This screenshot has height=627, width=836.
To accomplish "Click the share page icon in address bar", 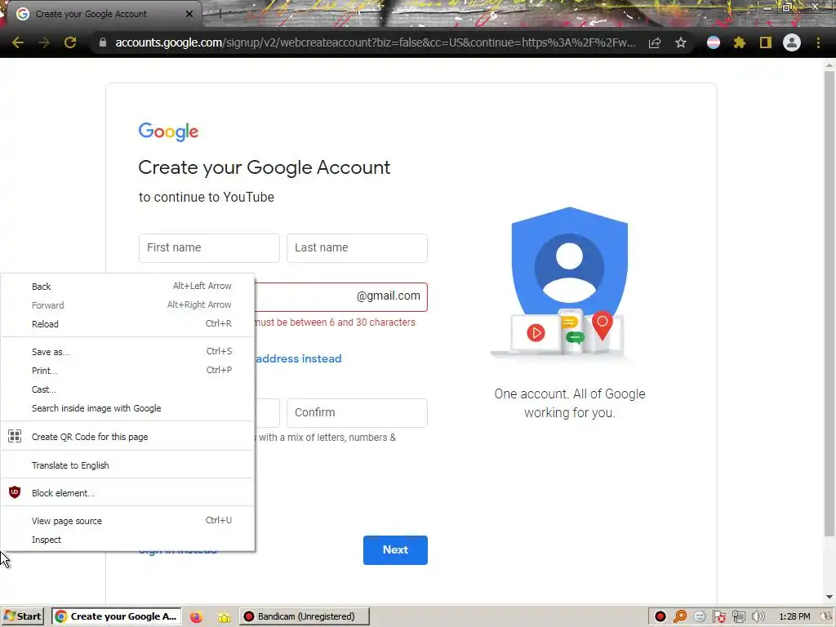I will (x=655, y=43).
